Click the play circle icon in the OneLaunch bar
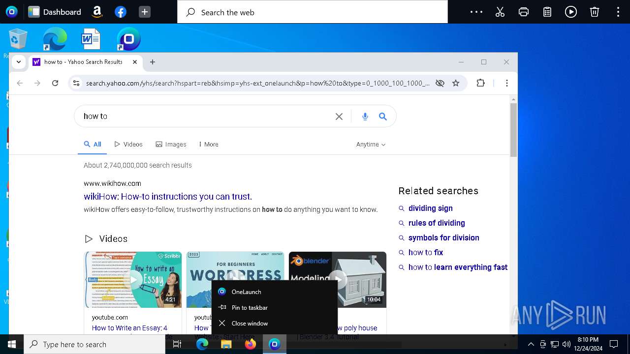Screen dimensions: 630x354 (x=571, y=12)
